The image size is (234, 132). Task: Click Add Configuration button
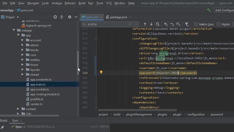pyautogui.click(x=224, y=10)
